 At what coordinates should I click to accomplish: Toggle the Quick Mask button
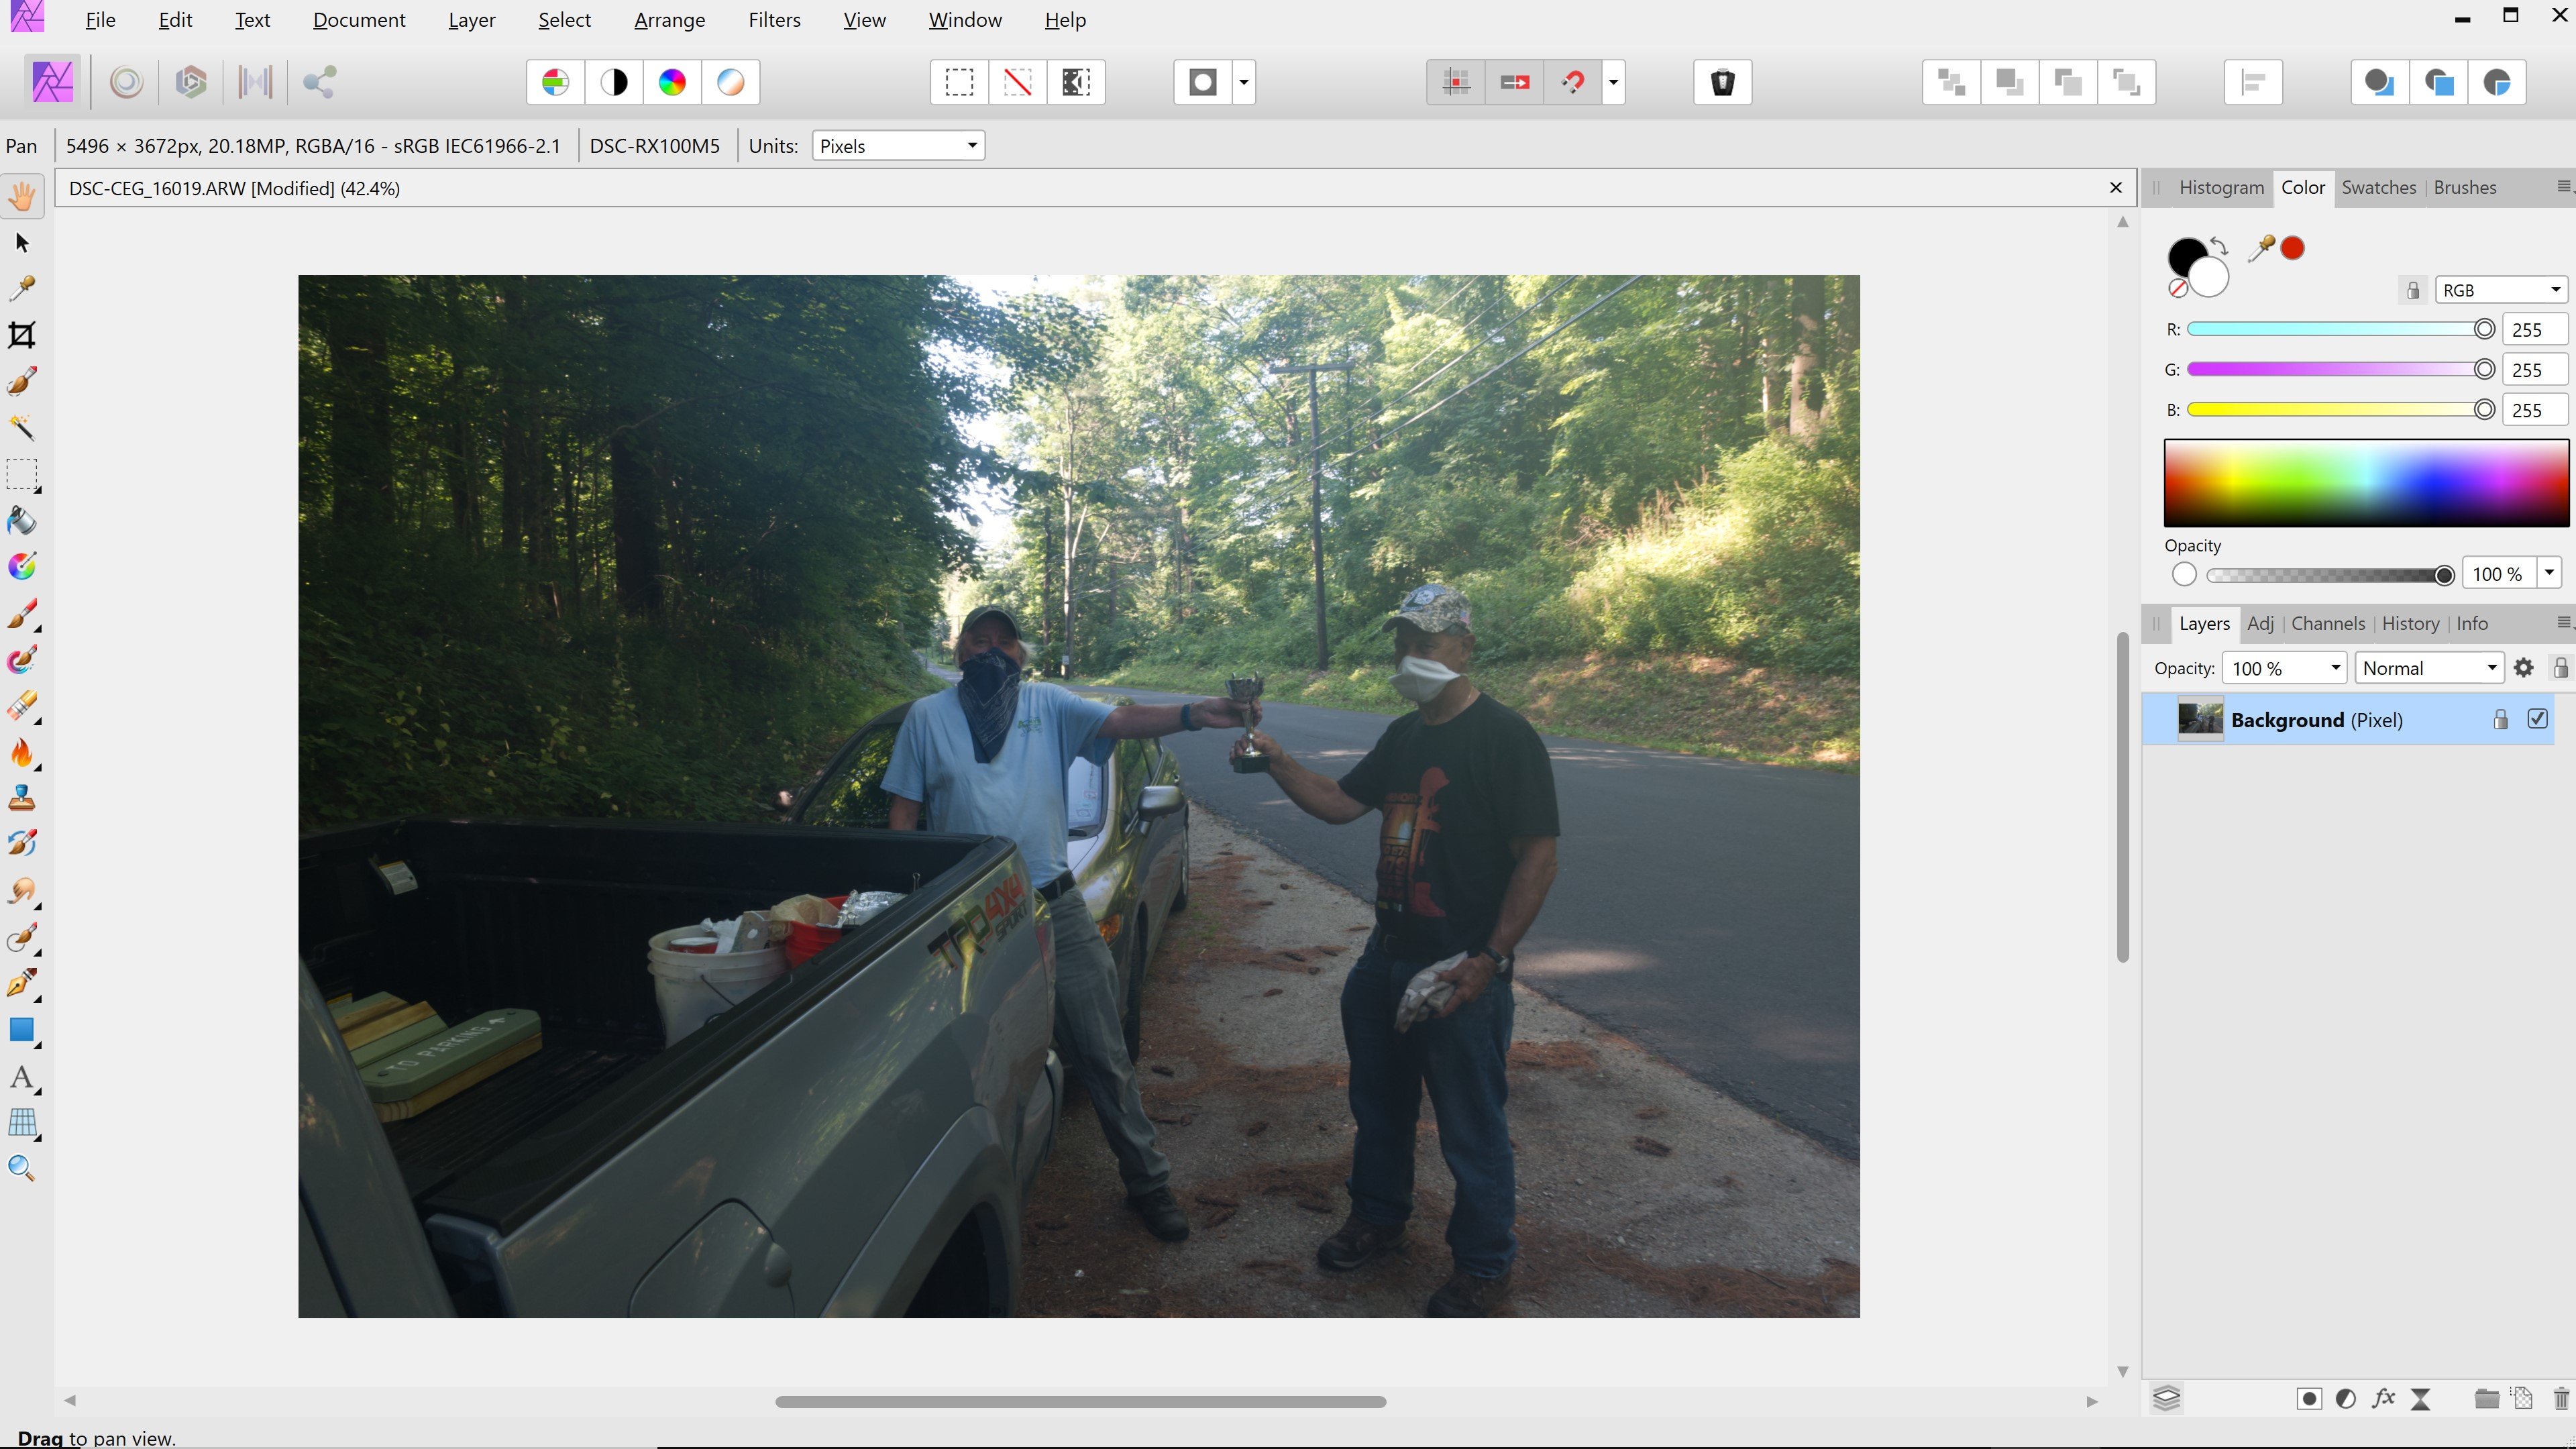pos(1203,82)
